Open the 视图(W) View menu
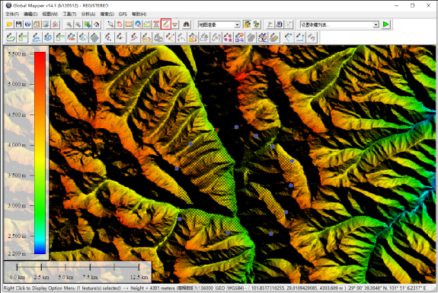Screen dimensions: 438x293 coord(50,14)
